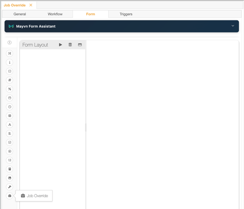Choose the clock time field icon
The image size is (244, 209).
tap(9, 107)
